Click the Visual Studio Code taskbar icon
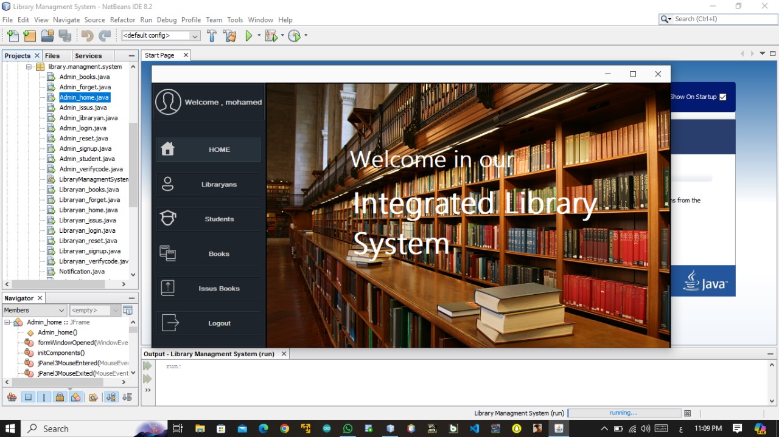 474,428
